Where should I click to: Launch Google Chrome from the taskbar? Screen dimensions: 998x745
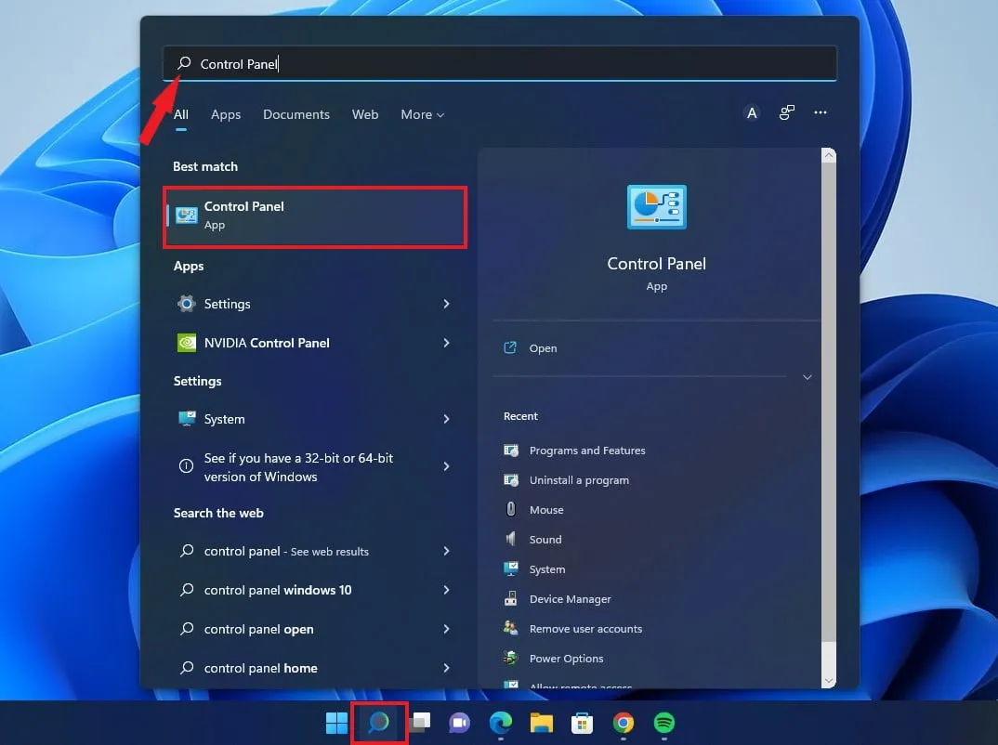623,723
